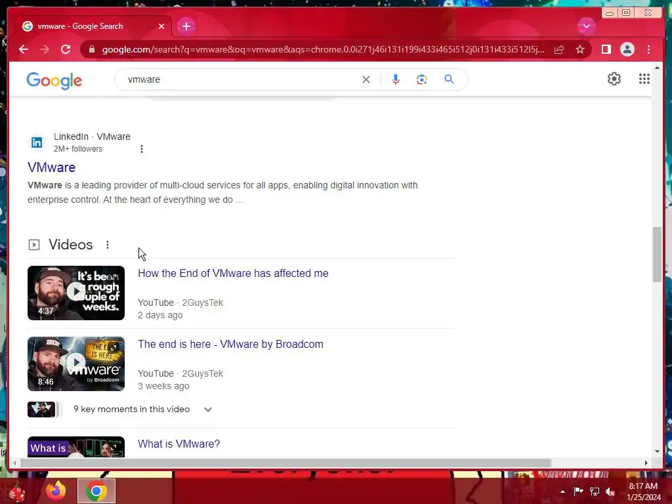Click 2M+ followers text

coord(78,149)
